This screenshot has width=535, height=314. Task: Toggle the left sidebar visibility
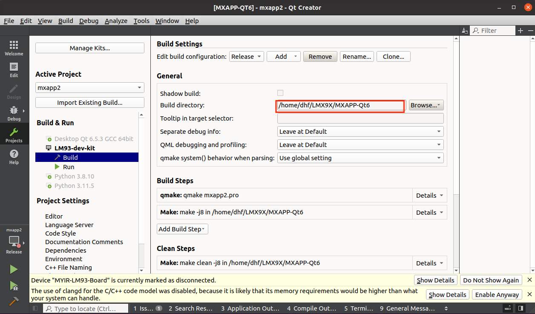pos(35,308)
